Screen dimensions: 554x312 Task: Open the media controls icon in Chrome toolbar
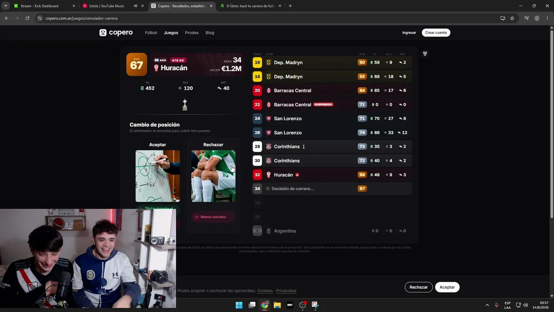click(x=526, y=18)
